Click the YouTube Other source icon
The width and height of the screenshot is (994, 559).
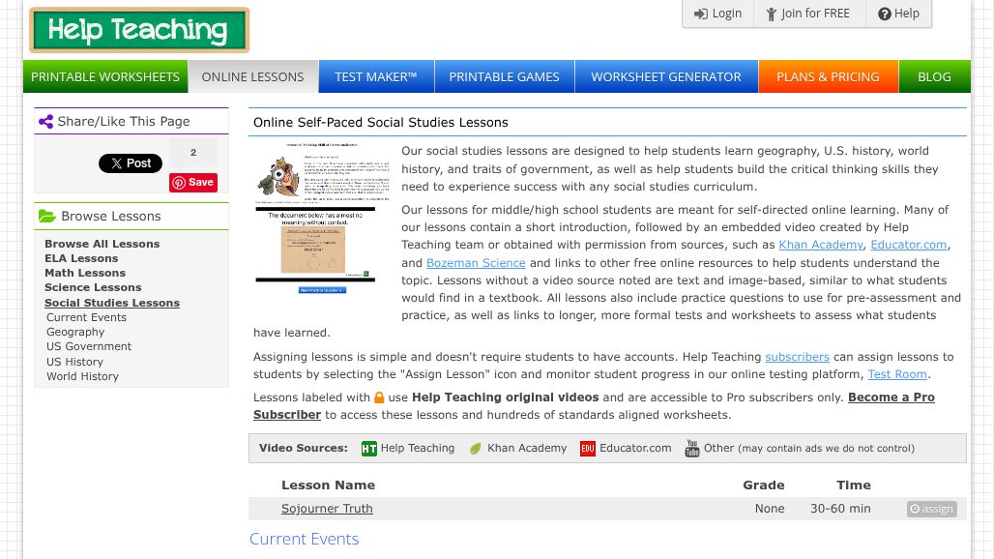[x=692, y=449]
